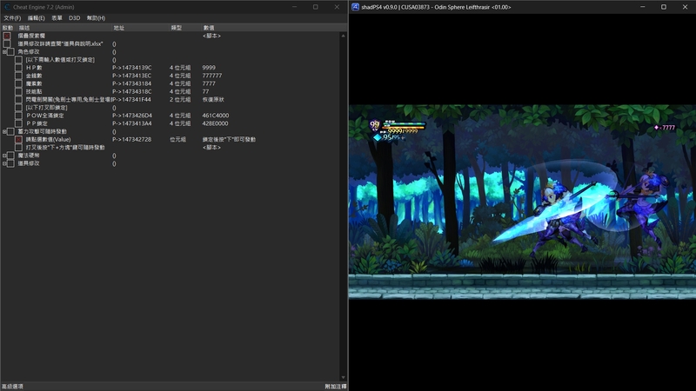
Task: Close the shadPS4 window
Action: [685, 7]
